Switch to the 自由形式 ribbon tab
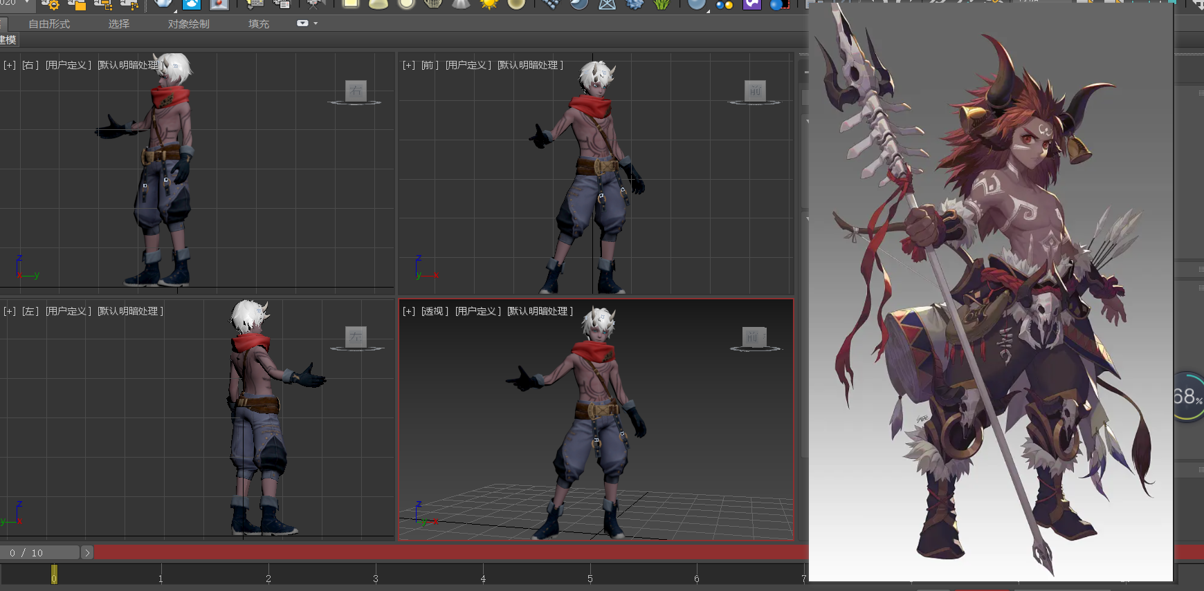Screen dimensions: 1204x591 [x=49, y=24]
